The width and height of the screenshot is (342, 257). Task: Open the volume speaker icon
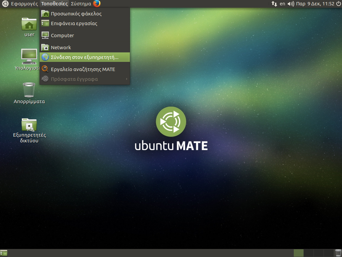(x=291, y=4)
